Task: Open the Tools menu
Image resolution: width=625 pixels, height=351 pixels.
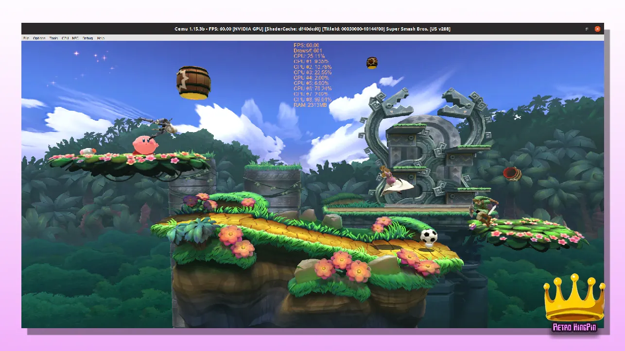Action: [x=53, y=38]
